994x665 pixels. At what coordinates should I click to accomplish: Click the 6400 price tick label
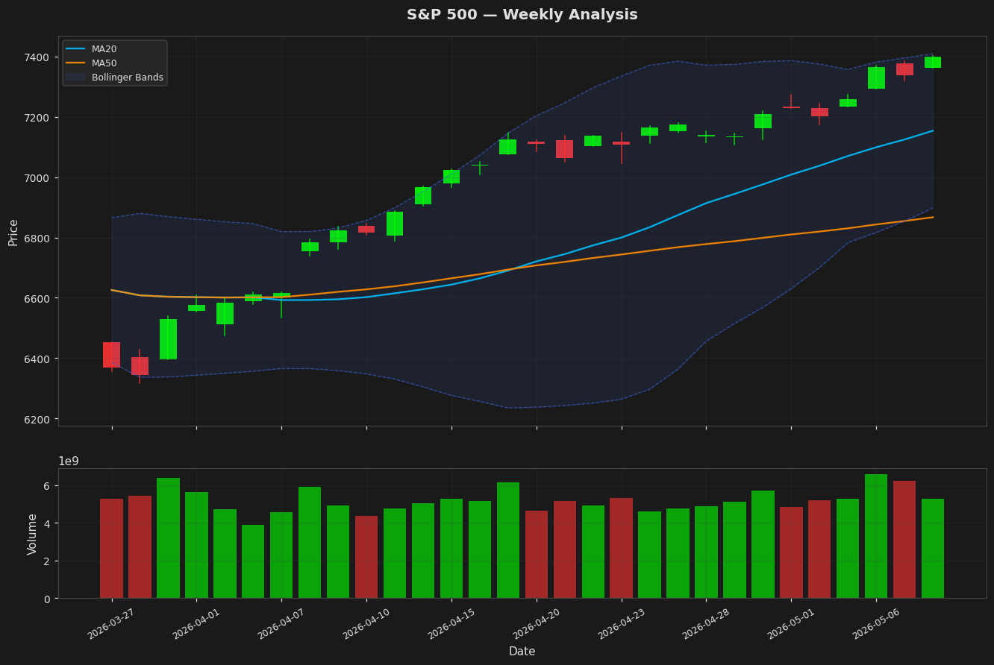click(x=37, y=359)
